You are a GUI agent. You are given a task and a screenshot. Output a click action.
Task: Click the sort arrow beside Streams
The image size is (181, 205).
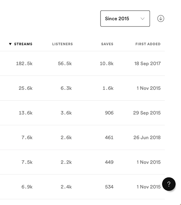point(10,44)
